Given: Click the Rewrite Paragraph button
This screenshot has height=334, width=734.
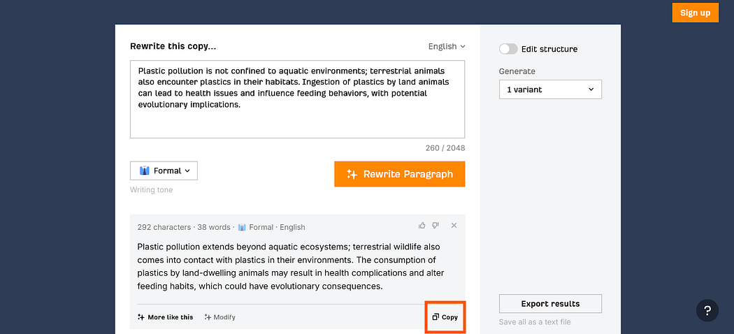Looking at the screenshot, I should [399, 174].
